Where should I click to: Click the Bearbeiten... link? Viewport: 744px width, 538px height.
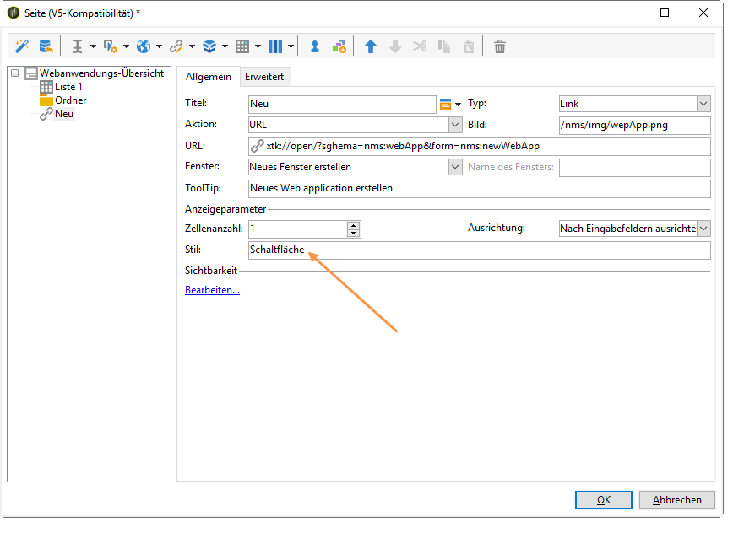point(212,290)
